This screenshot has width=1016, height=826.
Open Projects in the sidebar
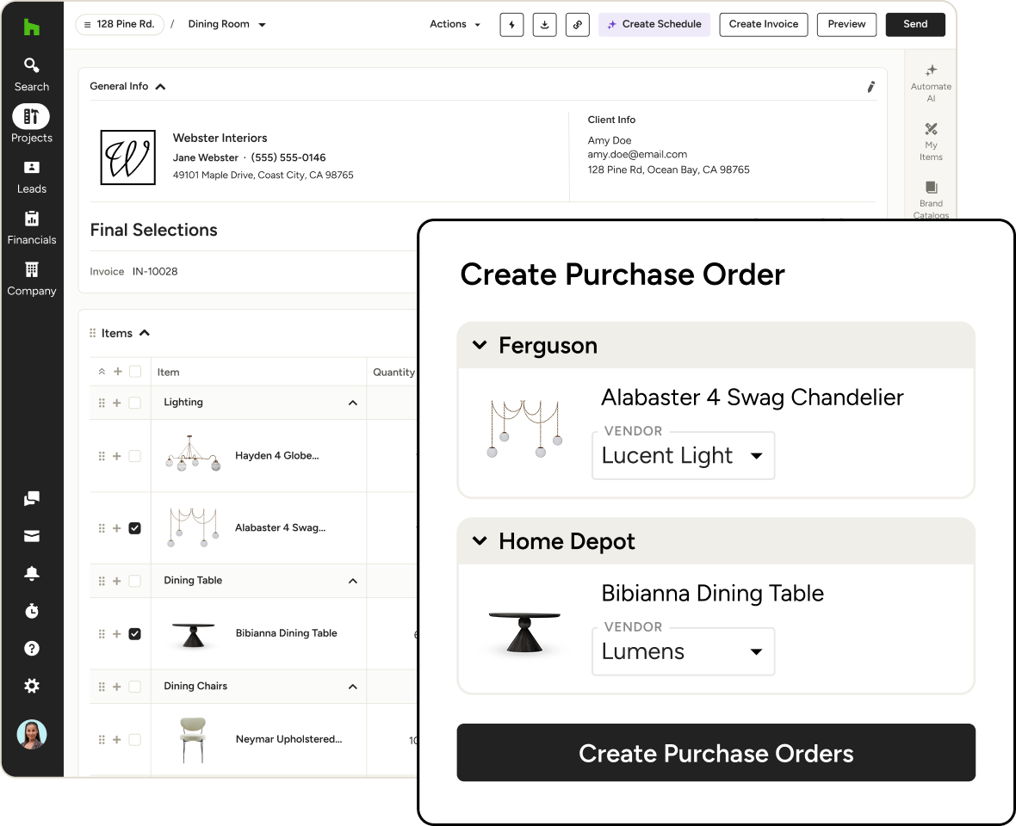click(31, 124)
